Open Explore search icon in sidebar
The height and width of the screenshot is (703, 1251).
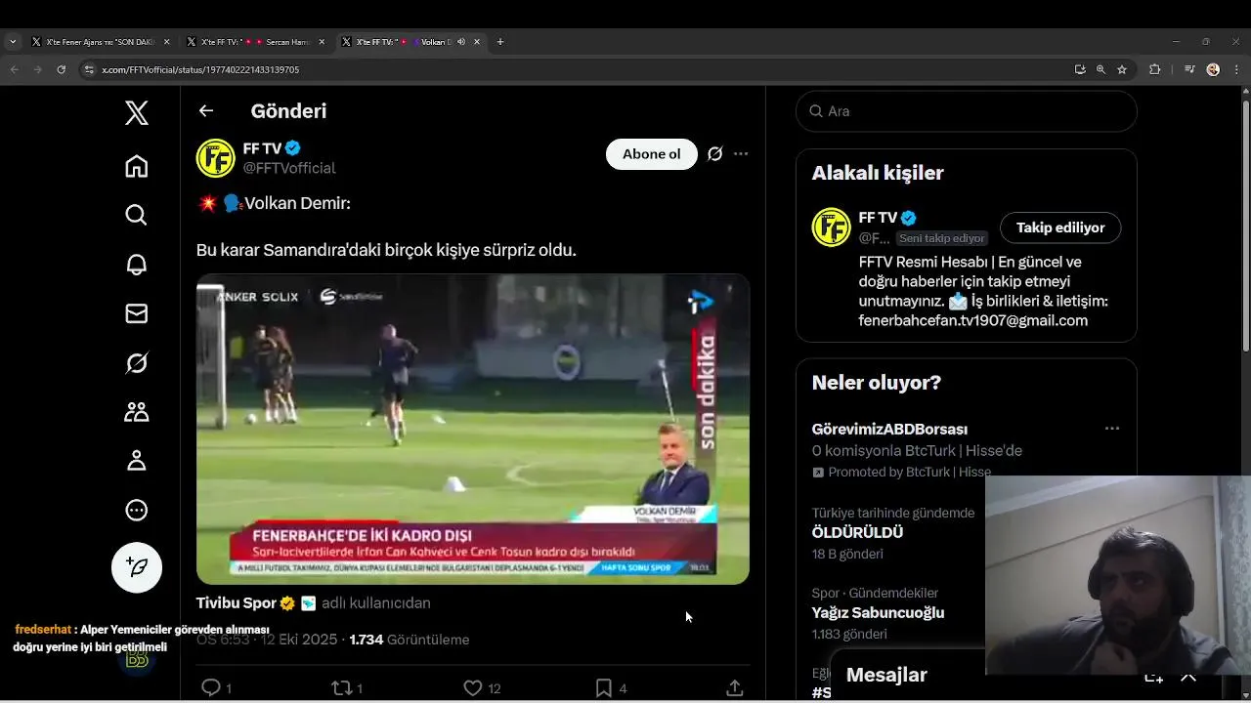[137, 215]
